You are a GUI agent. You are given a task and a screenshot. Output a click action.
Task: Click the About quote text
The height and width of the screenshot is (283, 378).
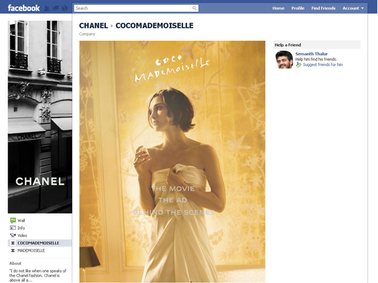(x=38, y=275)
